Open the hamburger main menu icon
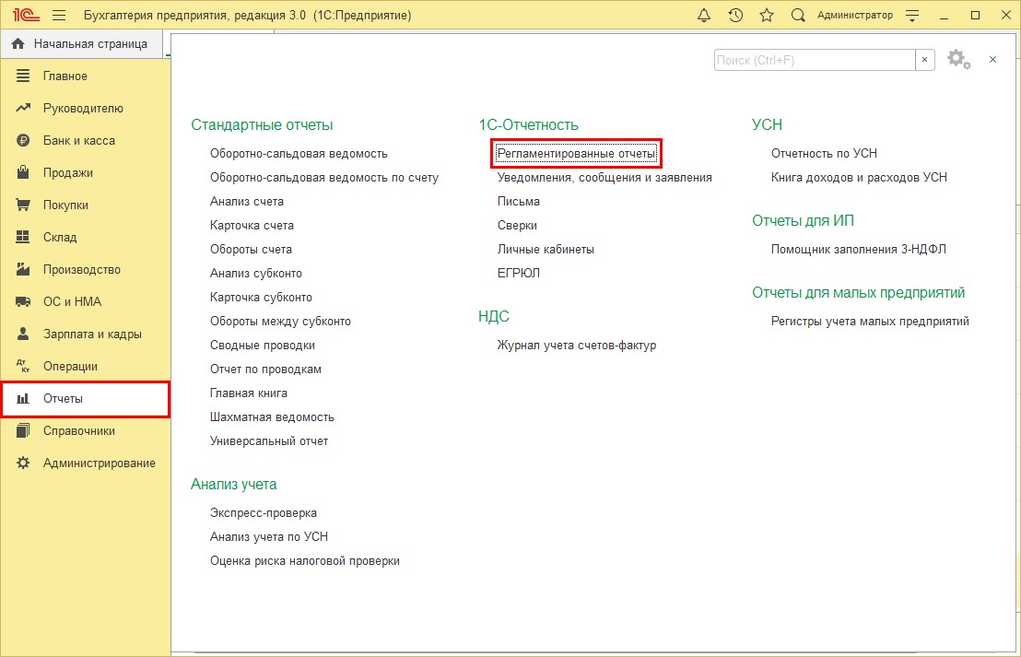 tap(59, 15)
